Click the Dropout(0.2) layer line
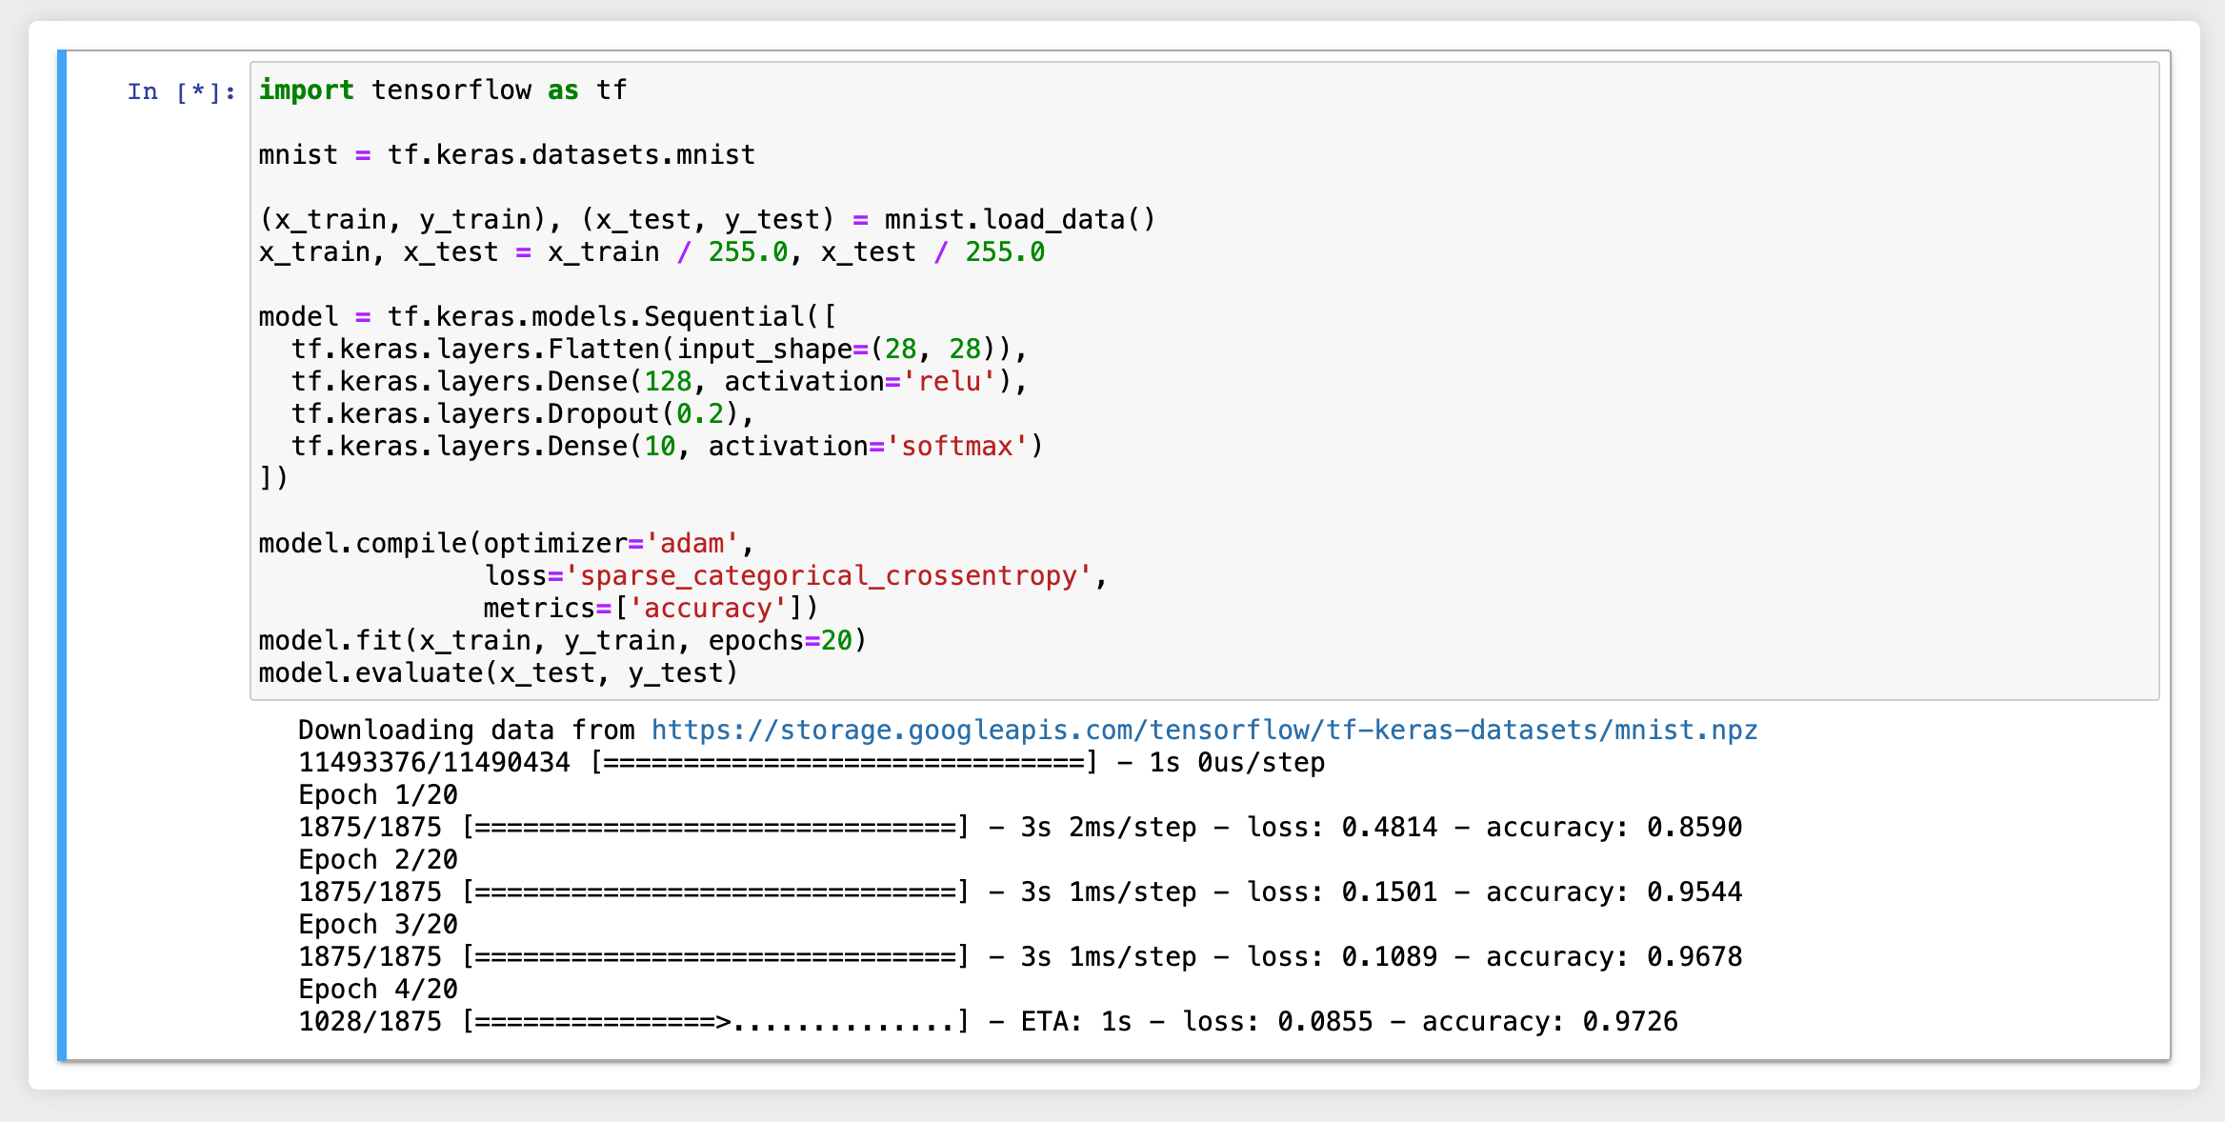 coord(523,414)
